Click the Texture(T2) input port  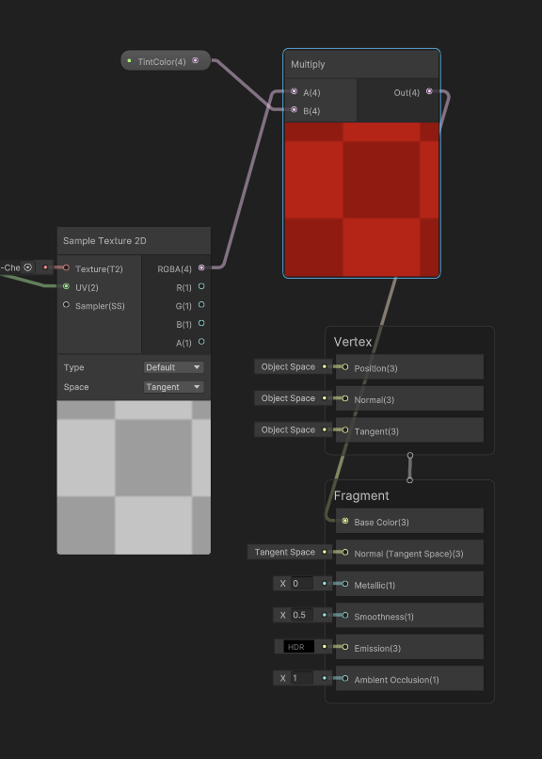click(66, 267)
